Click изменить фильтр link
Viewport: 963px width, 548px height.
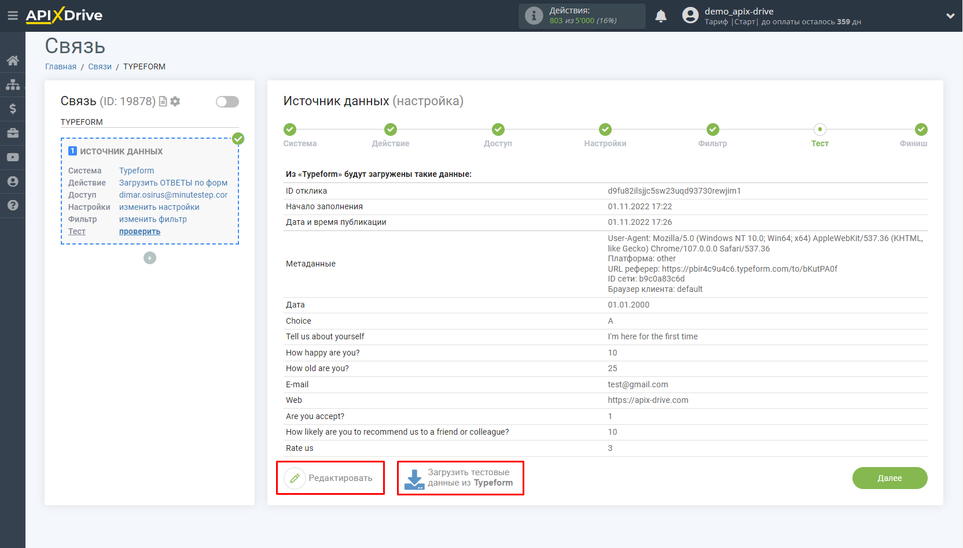pyautogui.click(x=153, y=219)
